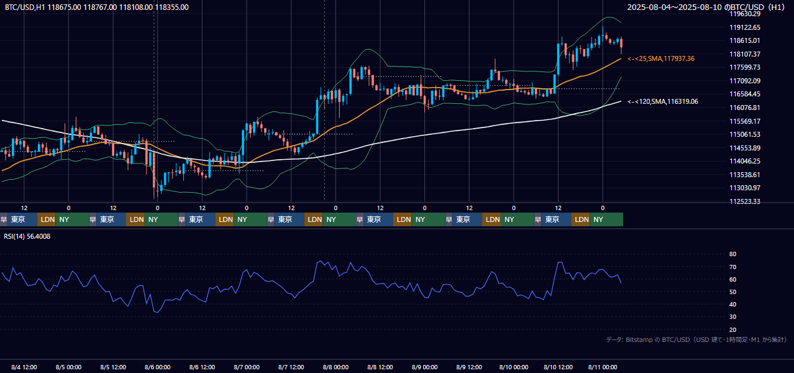794x373 pixels.
Task: Click price axis value 112523.33
Action: [x=745, y=201]
